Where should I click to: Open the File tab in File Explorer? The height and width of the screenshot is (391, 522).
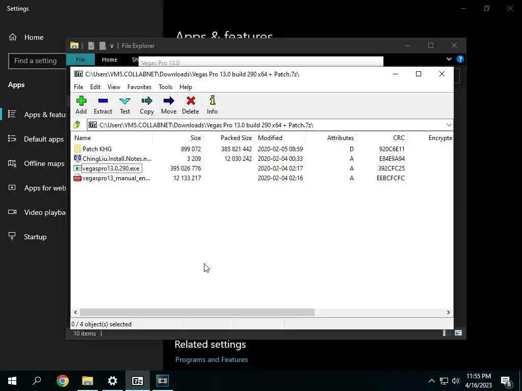(81, 60)
